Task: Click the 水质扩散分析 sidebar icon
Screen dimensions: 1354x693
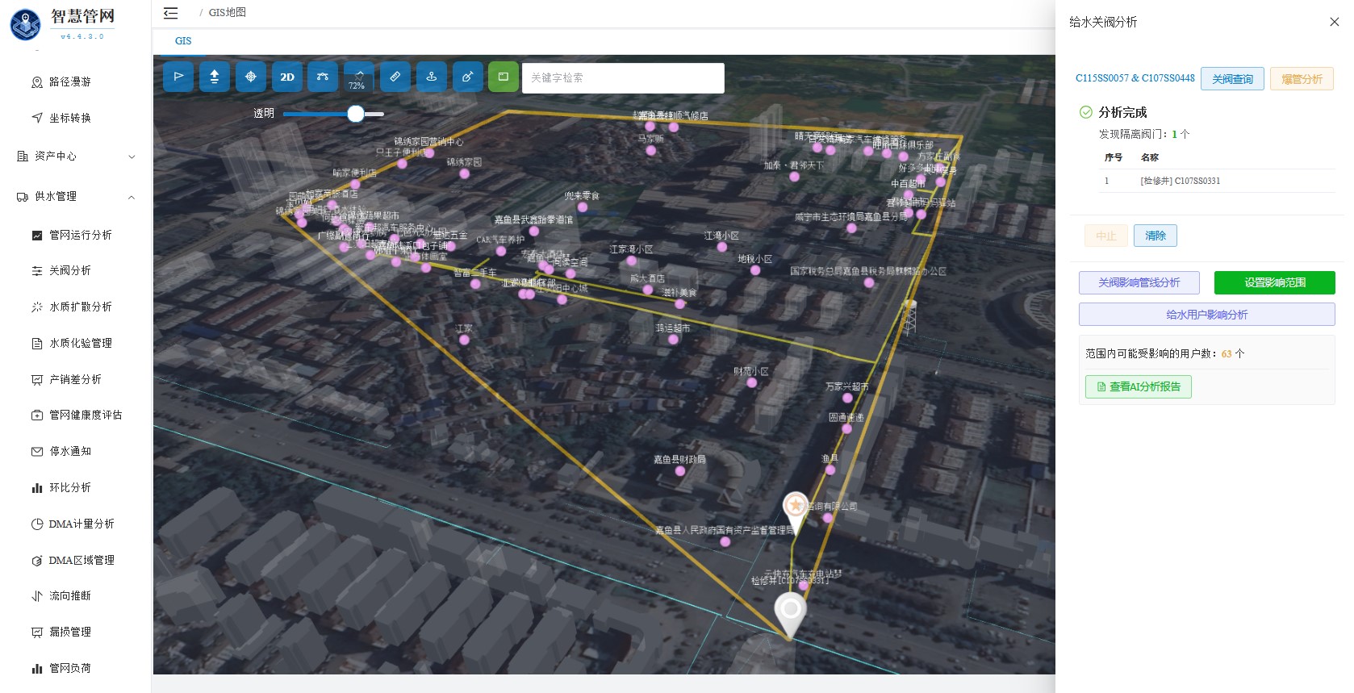Action: point(36,307)
